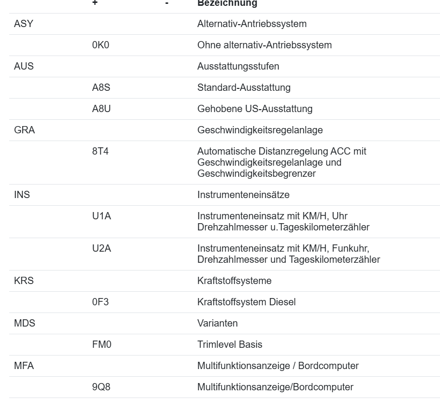Viewport: 440px width, 413px height.
Task: Select the GRA Geschwindigkeitsregelanlage row
Action: (224, 130)
